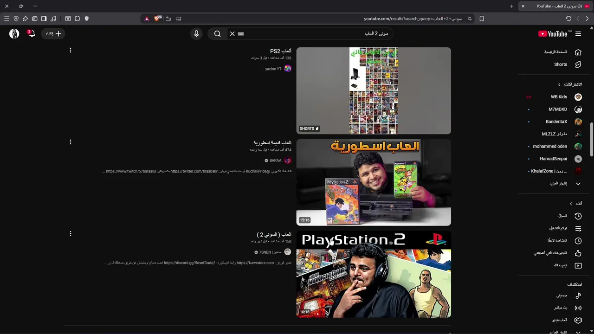This screenshot has height=334, width=594.
Task: Open Brave Shields lion icon
Action: [158, 19]
